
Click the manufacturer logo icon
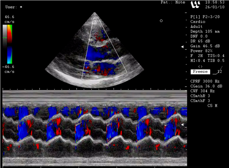click(195, 5)
